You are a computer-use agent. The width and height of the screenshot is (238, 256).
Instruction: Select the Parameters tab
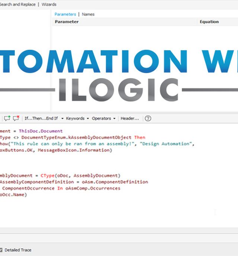(x=65, y=14)
